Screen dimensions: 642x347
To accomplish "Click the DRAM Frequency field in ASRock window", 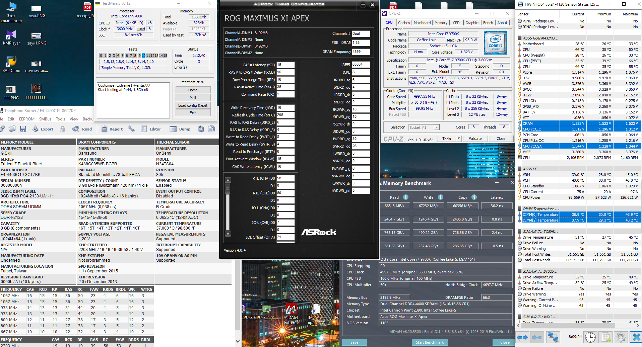I will coord(361,52).
